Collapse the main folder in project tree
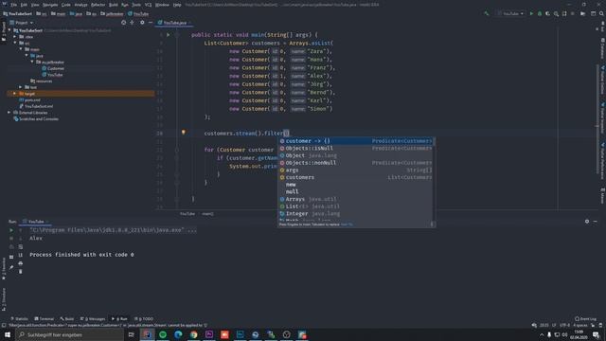The width and height of the screenshot is (606, 341). 21,49
